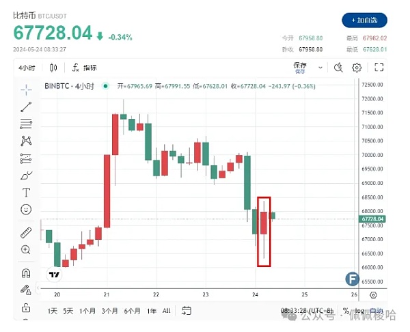The width and height of the screenshot is (410, 332).
Task: Open the emoji icons tool
Action: click(26, 209)
